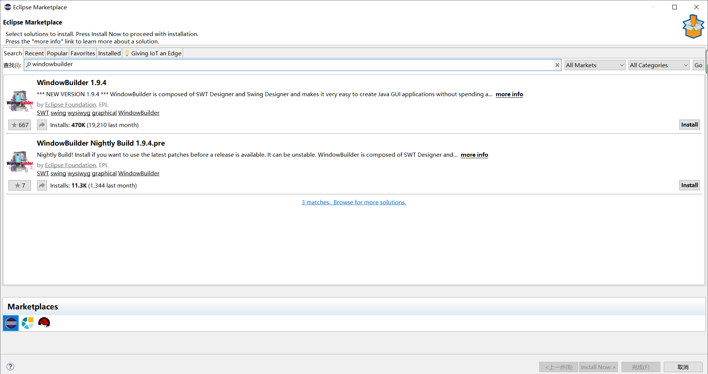Click SWT tag under WindowBuilder 1.9.4
The image size is (708, 374).
43,113
